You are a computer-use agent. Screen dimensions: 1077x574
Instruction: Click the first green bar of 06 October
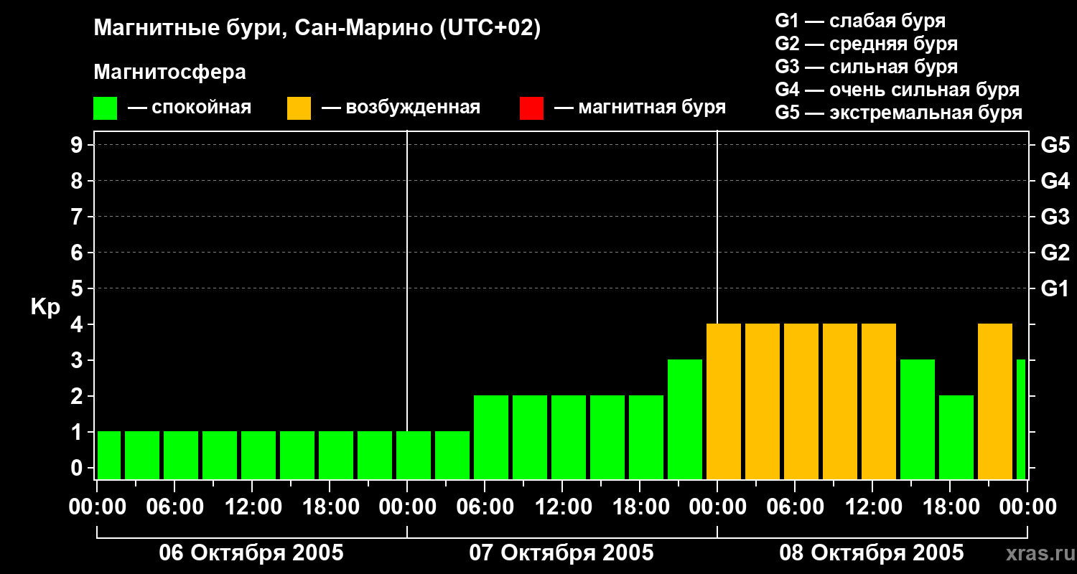point(109,455)
